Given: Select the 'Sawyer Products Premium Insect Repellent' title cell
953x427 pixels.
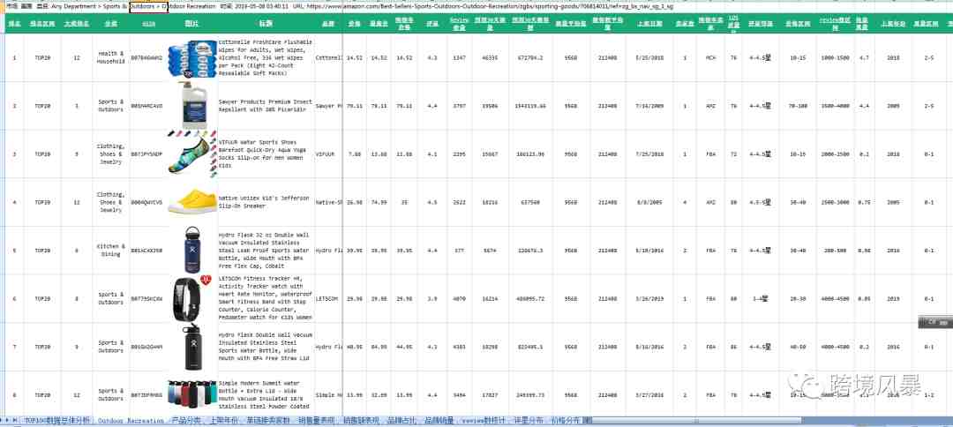Looking at the screenshot, I should [266, 106].
